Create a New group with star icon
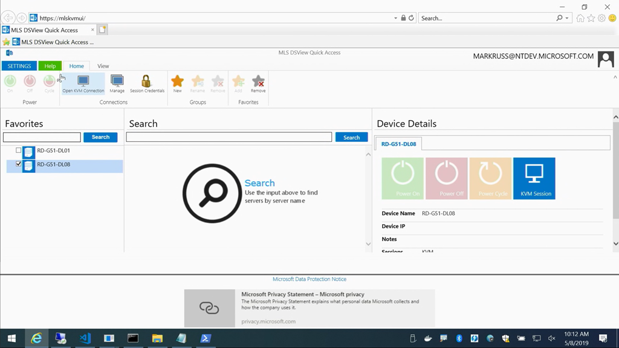This screenshot has width=619, height=348. point(177,83)
